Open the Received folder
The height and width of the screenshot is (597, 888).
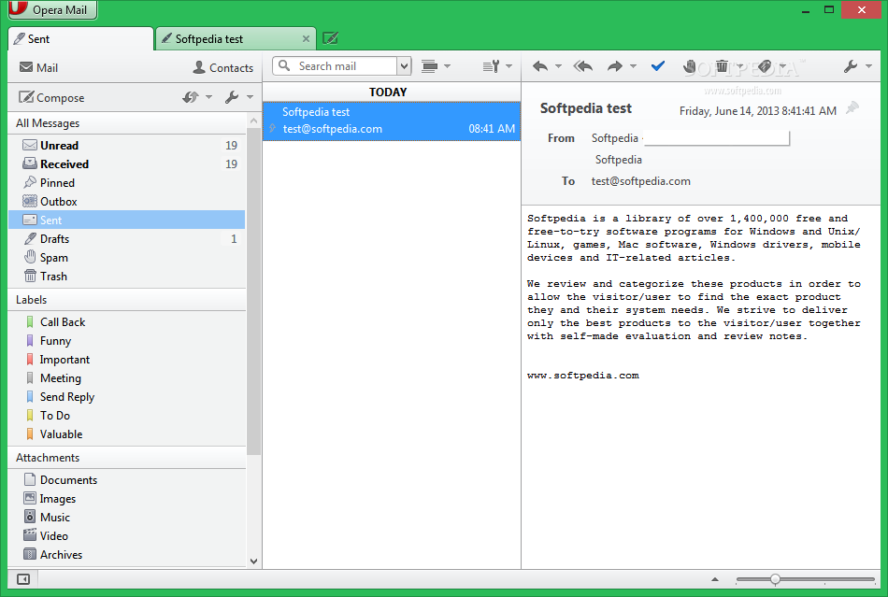pyautogui.click(x=127, y=164)
